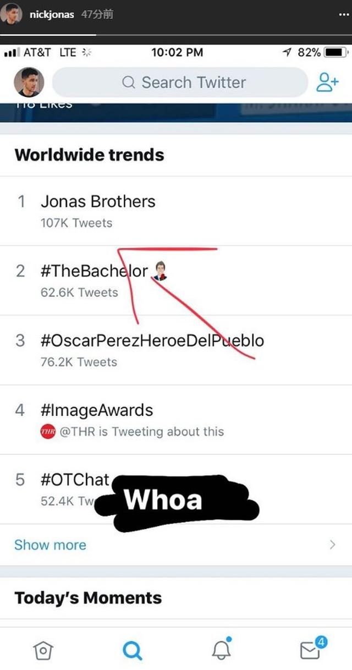Open the Jonas Brothers trend
The height and width of the screenshot is (670, 352).
176,211
